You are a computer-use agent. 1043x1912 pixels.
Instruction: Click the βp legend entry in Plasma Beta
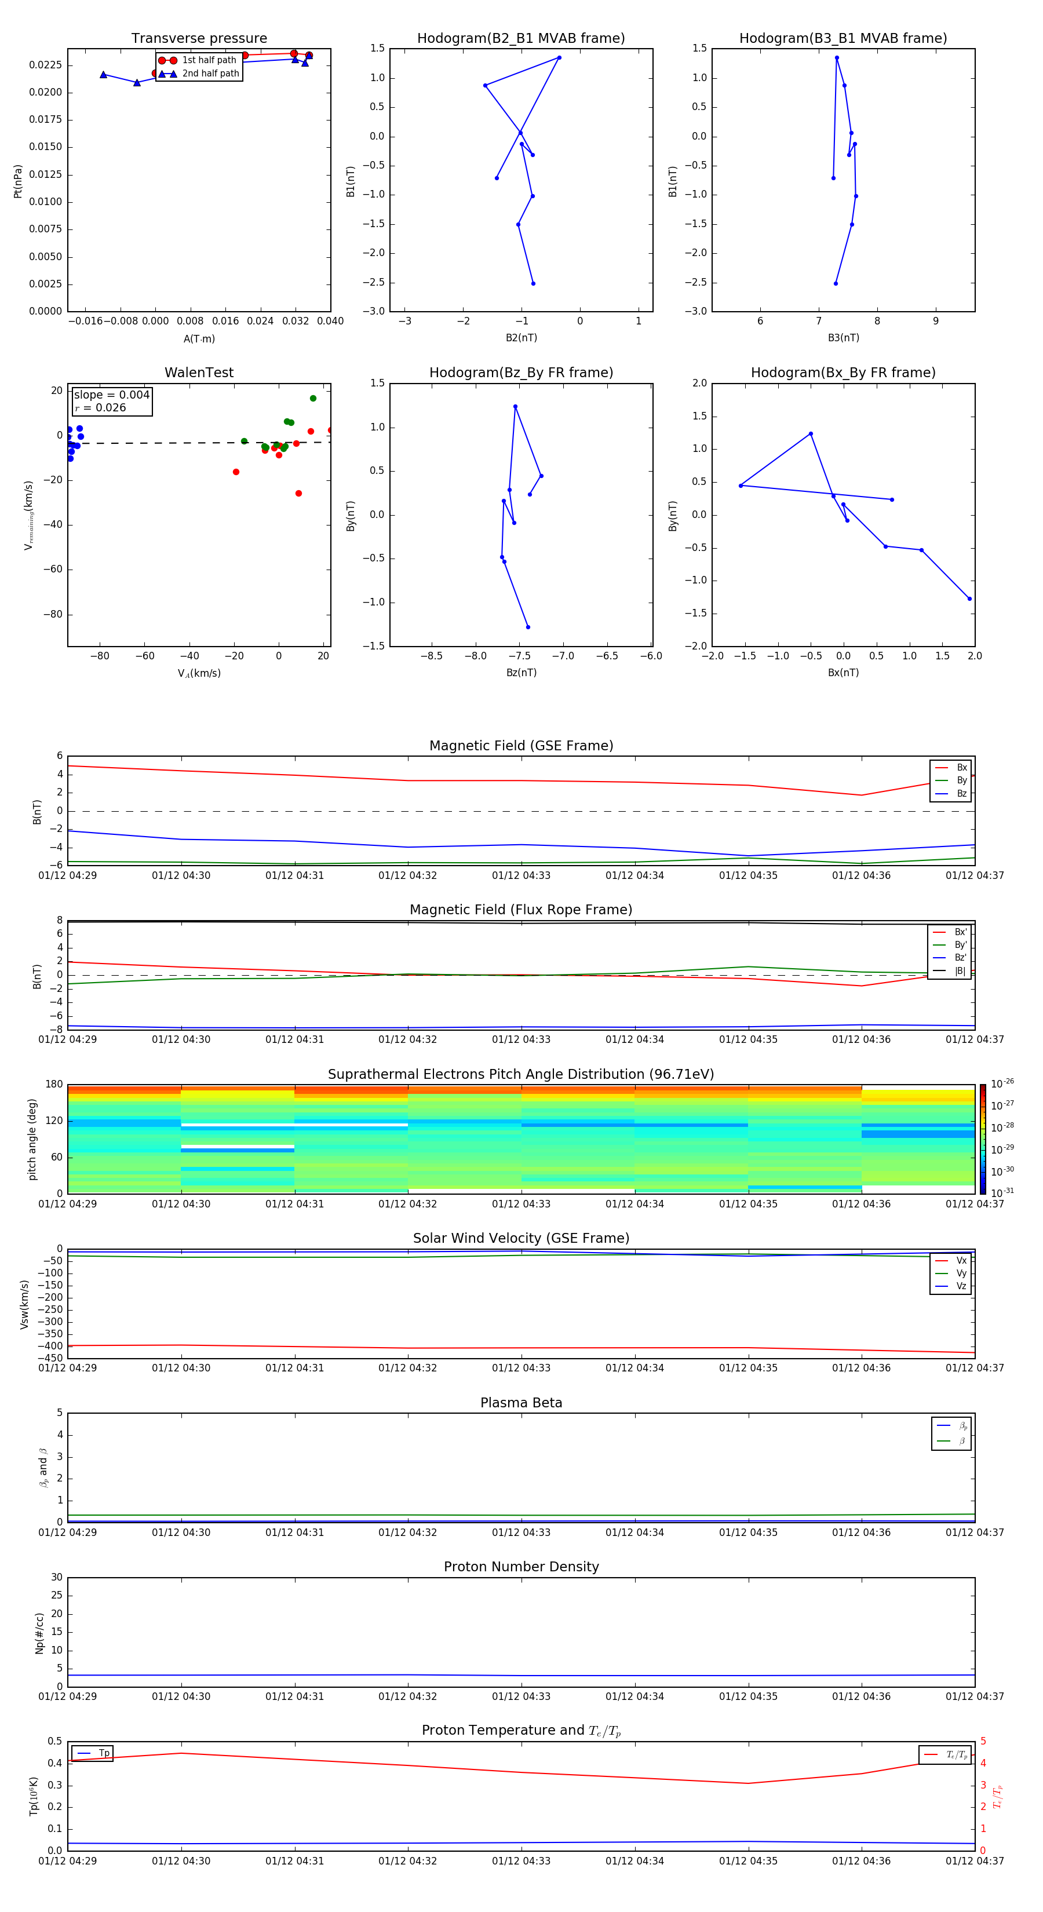point(951,1426)
